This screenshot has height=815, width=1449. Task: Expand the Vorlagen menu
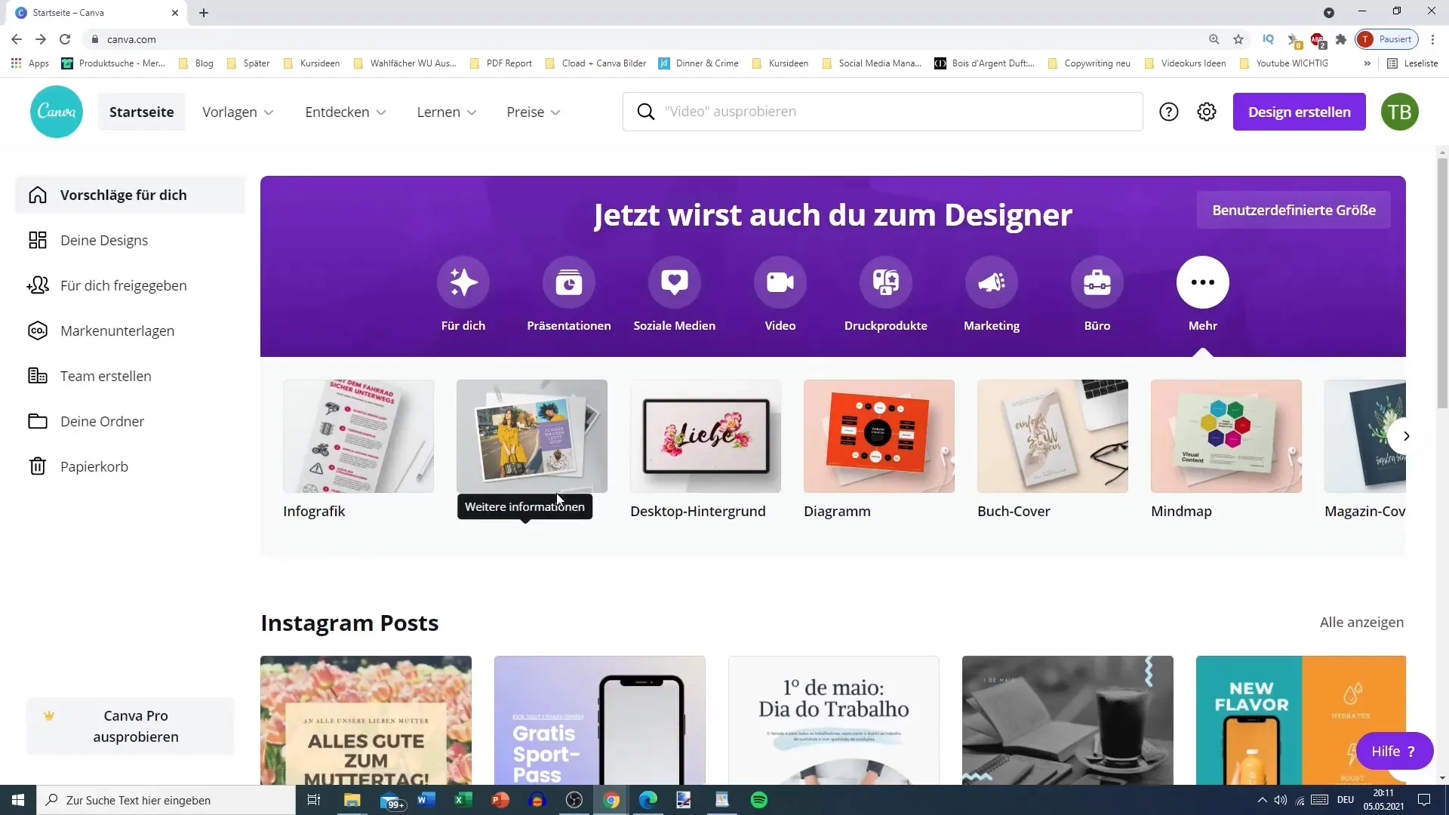coord(238,112)
